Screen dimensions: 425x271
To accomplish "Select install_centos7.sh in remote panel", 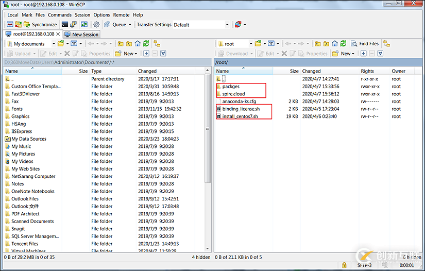I will coord(240,116).
